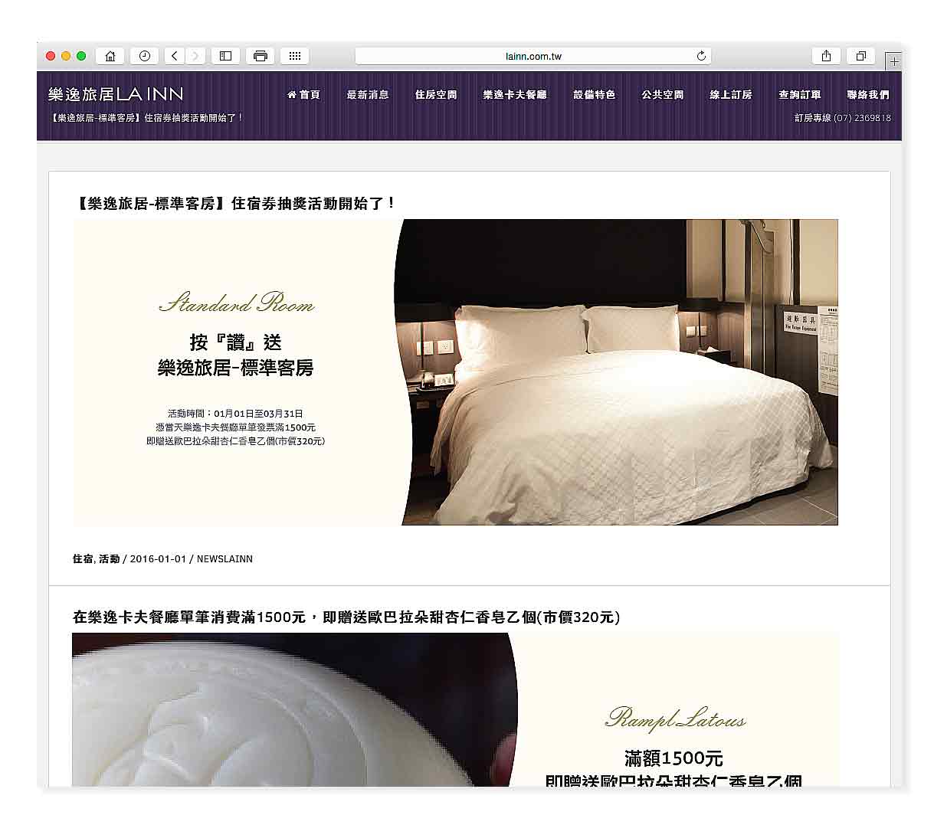The image size is (934, 825).
Task: Open the 最新消息 menu item
Action: point(368,95)
